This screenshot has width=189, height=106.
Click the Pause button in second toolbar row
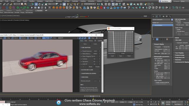click(x=35, y=8)
